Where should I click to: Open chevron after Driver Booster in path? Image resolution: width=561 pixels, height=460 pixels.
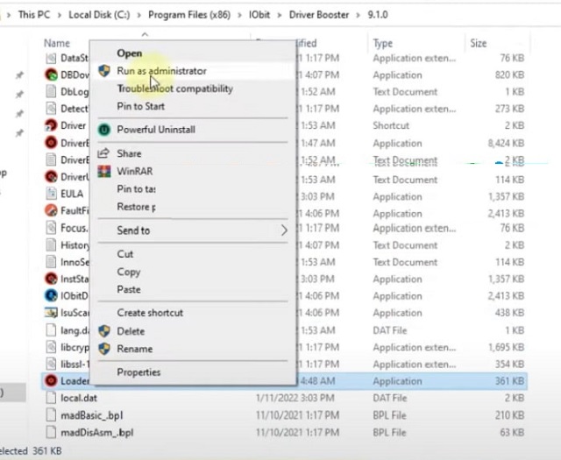coord(358,16)
